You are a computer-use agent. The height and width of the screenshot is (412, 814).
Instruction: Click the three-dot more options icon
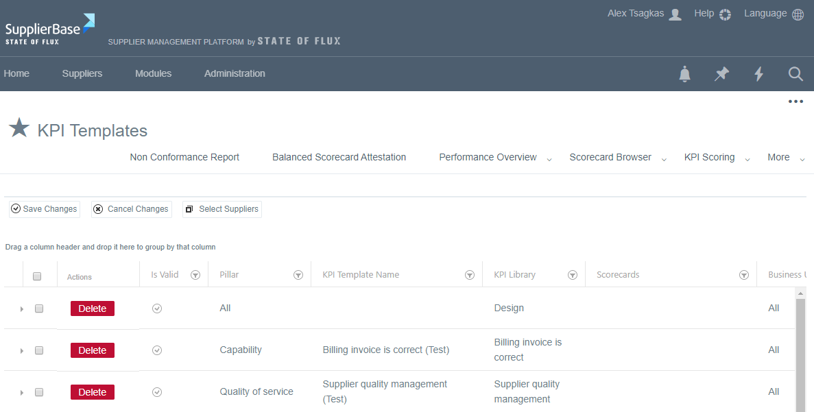tap(795, 101)
